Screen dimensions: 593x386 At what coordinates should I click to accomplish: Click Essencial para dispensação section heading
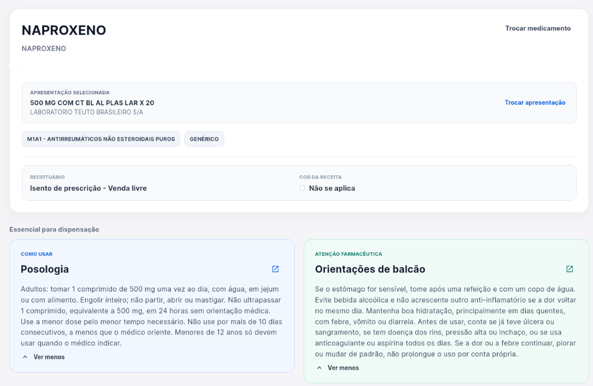pos(54,230)
